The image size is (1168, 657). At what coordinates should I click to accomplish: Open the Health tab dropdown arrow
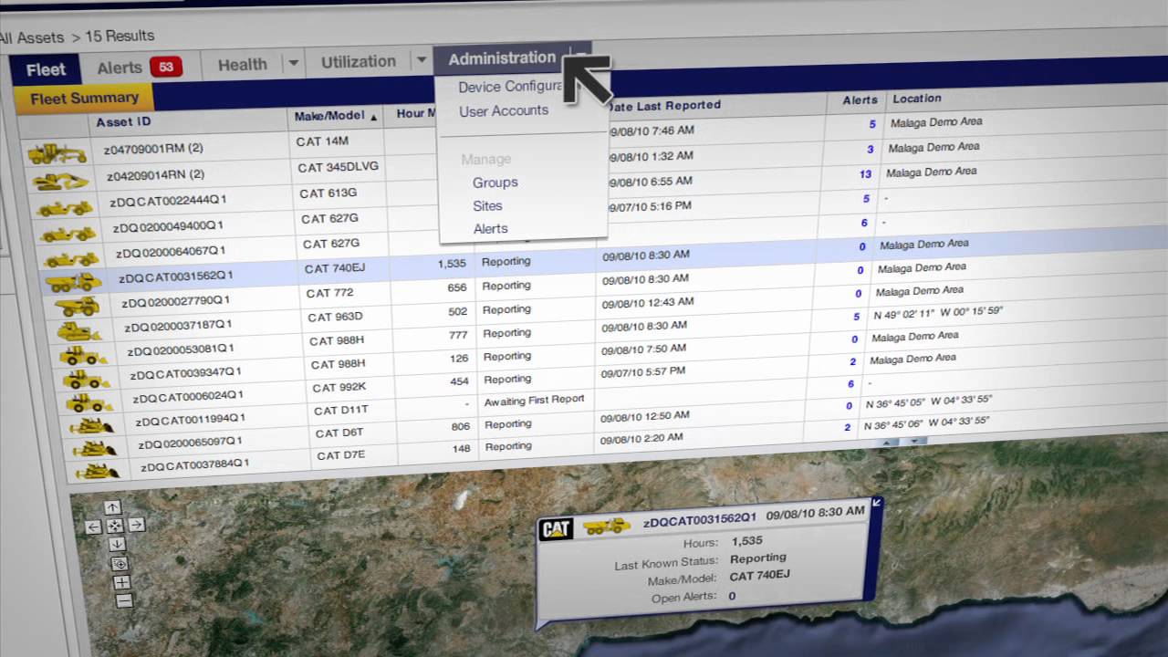coord(293,64)
